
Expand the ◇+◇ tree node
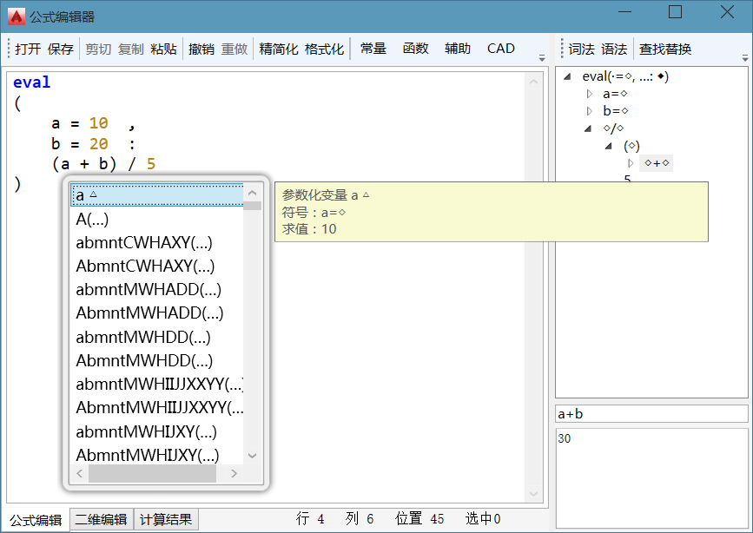click(x=631, y=163)
